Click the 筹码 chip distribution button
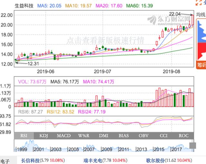 (x=201, y=65)
